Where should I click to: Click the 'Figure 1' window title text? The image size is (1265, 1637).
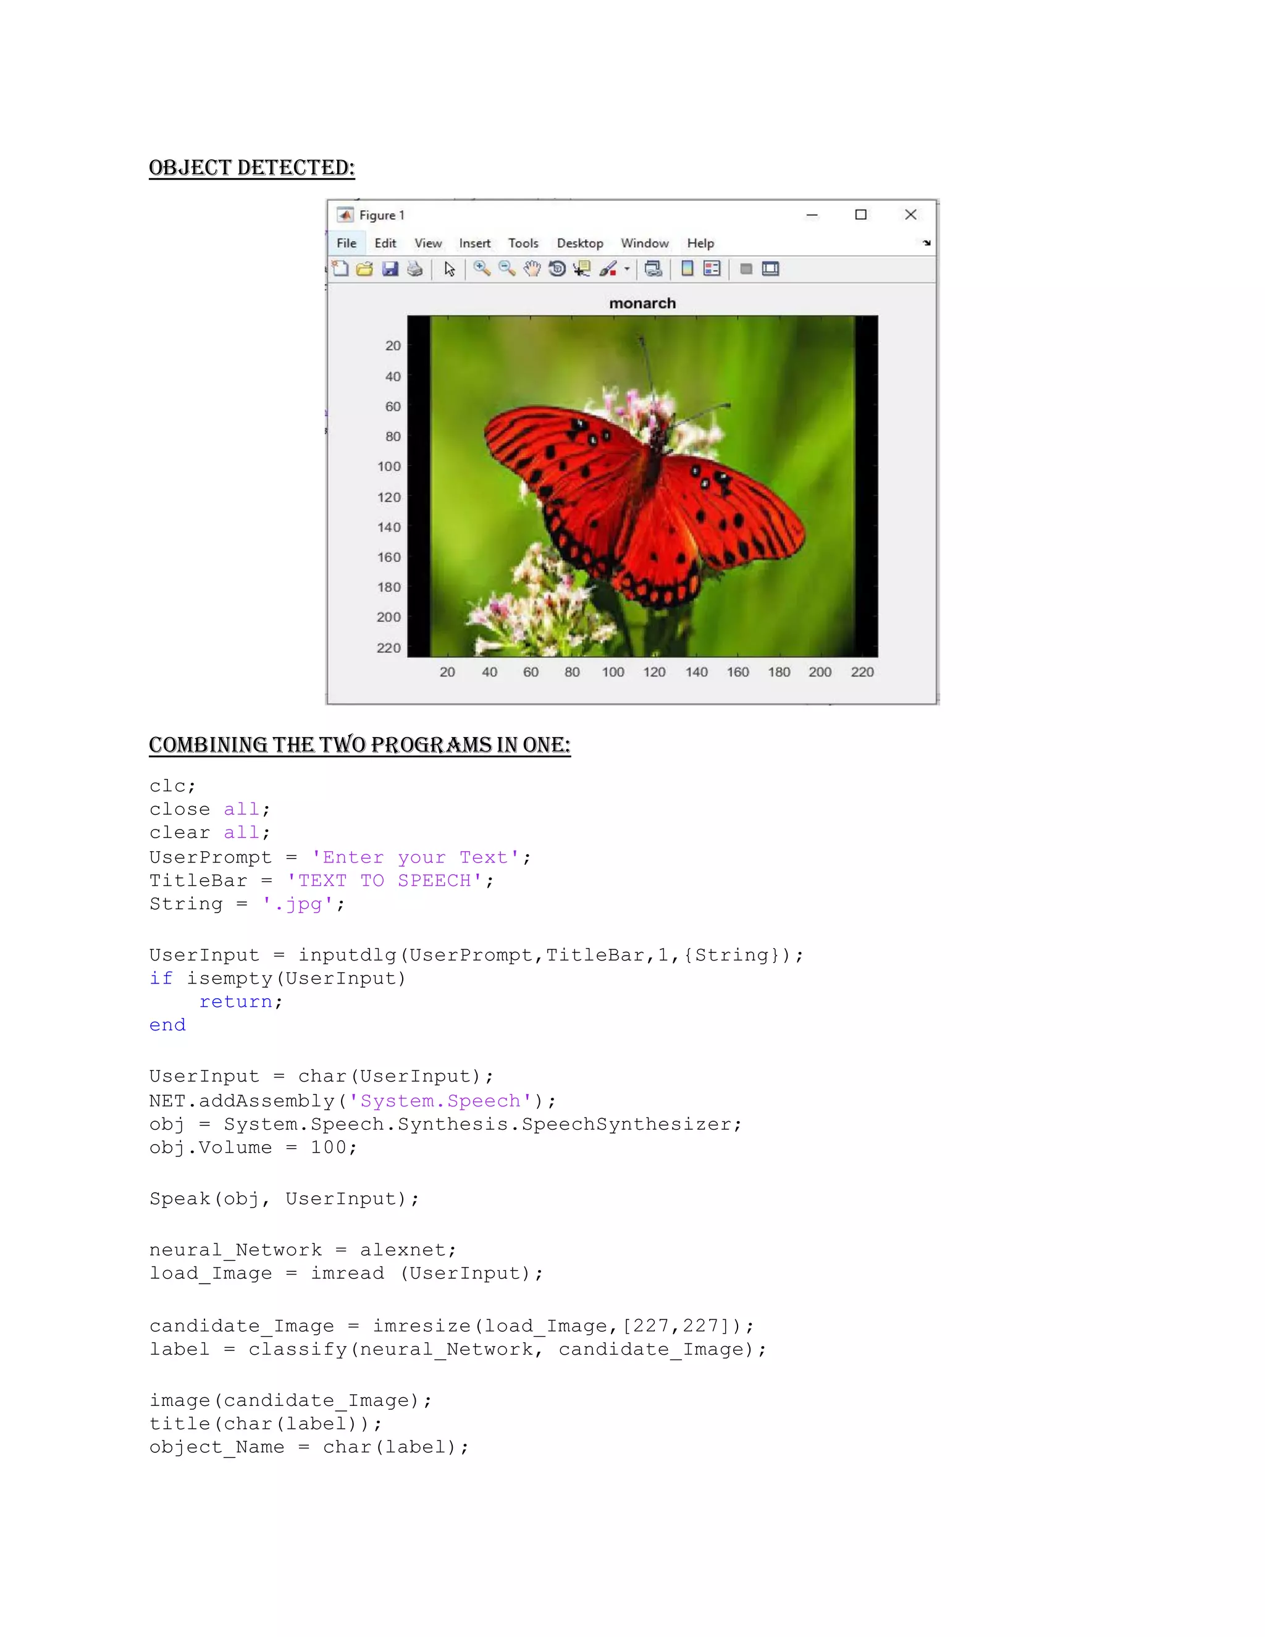tap(382, 215)
